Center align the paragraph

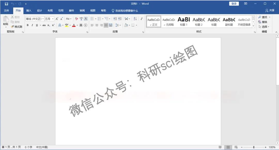point(97,25)
